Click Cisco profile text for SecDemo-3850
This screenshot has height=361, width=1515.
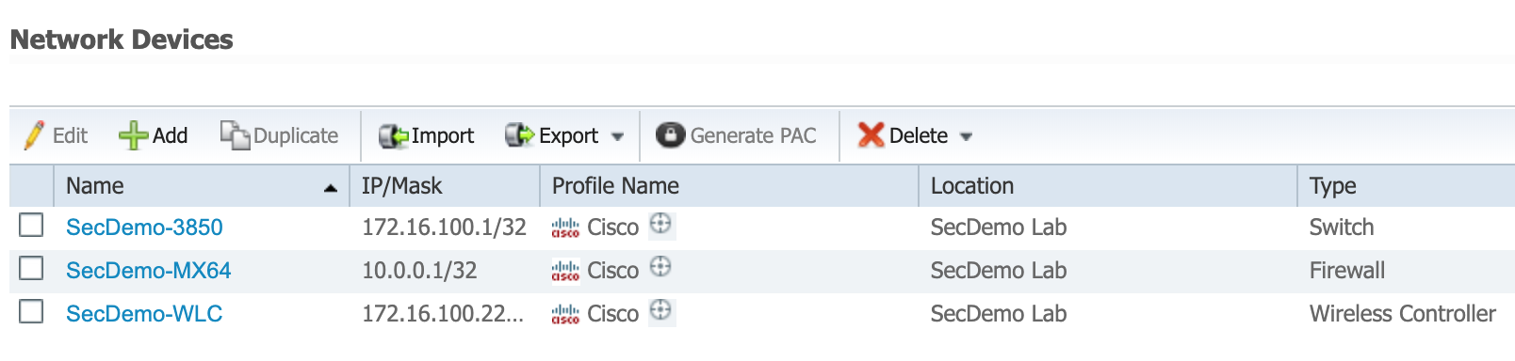pos(613,228)
